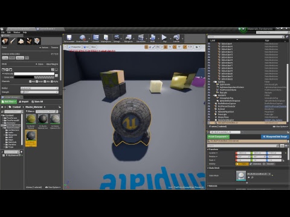
Task: Select the Foliage mode icon
Action: pyautogui.click(x=29, y=41)
